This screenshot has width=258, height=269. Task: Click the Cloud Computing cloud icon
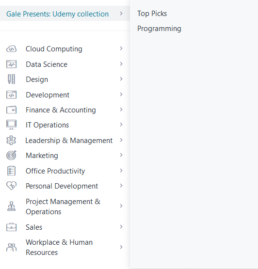[x=11, y=49]
